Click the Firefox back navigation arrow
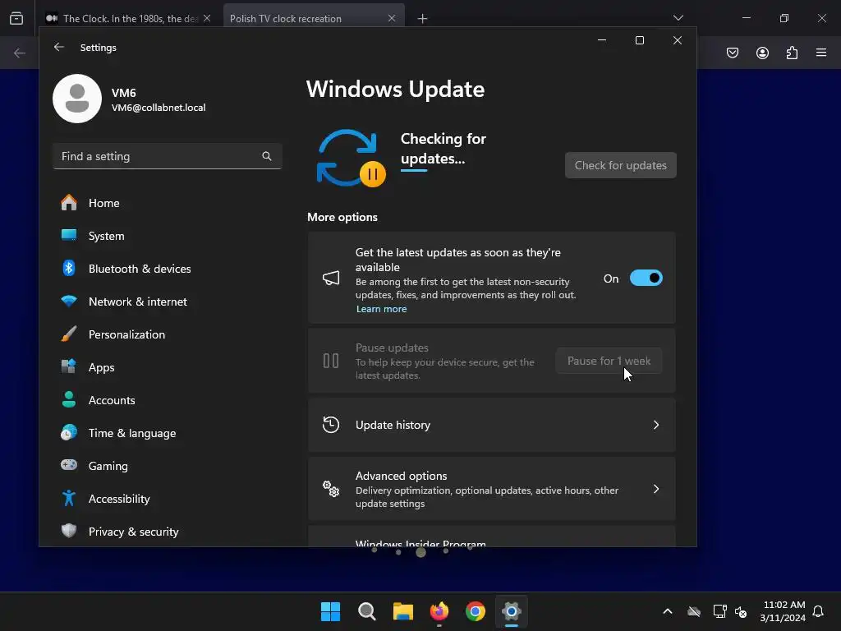 [20, 53]
